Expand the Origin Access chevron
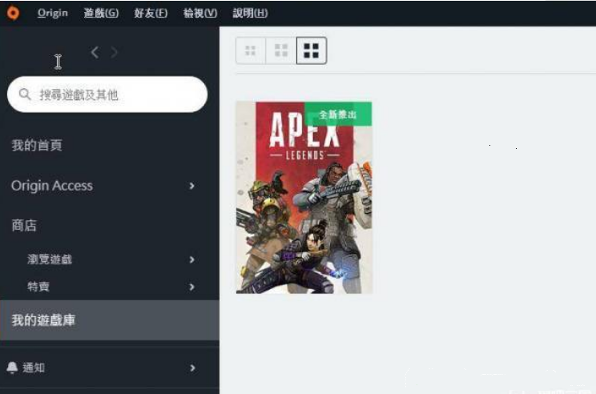This screenshot has height=394, width=596. coord(192,186)
